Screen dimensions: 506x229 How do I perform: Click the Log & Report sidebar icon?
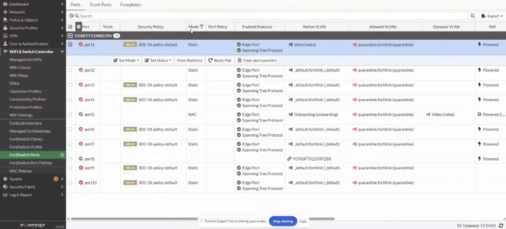point(5,195)
